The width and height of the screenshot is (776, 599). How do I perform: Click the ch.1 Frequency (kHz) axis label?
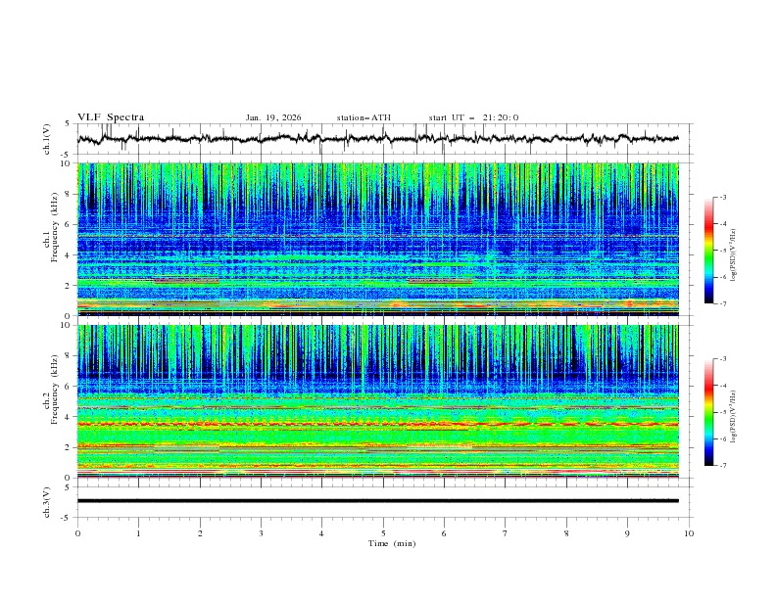pyautogui.click(x=55, y=229)
